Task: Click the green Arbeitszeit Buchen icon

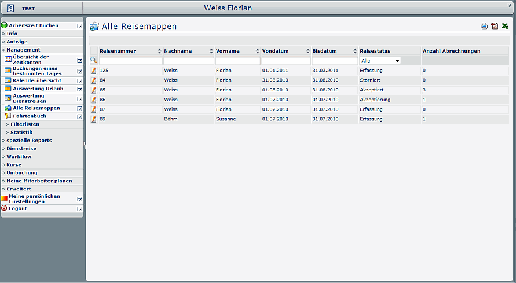Action: [4, 25]
